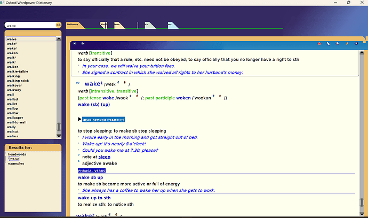Click the 'wake (sb) (up)' pattern text

(x=94, y=104)
